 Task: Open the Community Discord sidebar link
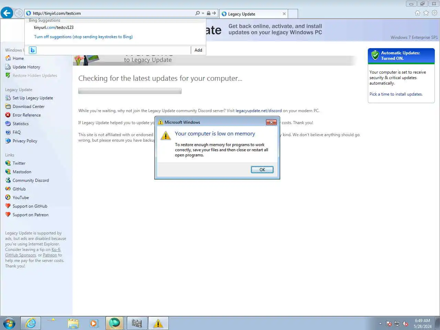[x=31, y=180]
